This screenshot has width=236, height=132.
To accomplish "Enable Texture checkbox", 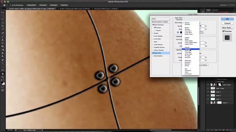I will coord(155,30).
